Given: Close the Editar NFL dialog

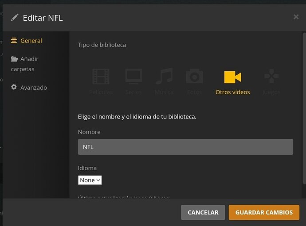Looking at the screenshot, I should coord(296,17).
